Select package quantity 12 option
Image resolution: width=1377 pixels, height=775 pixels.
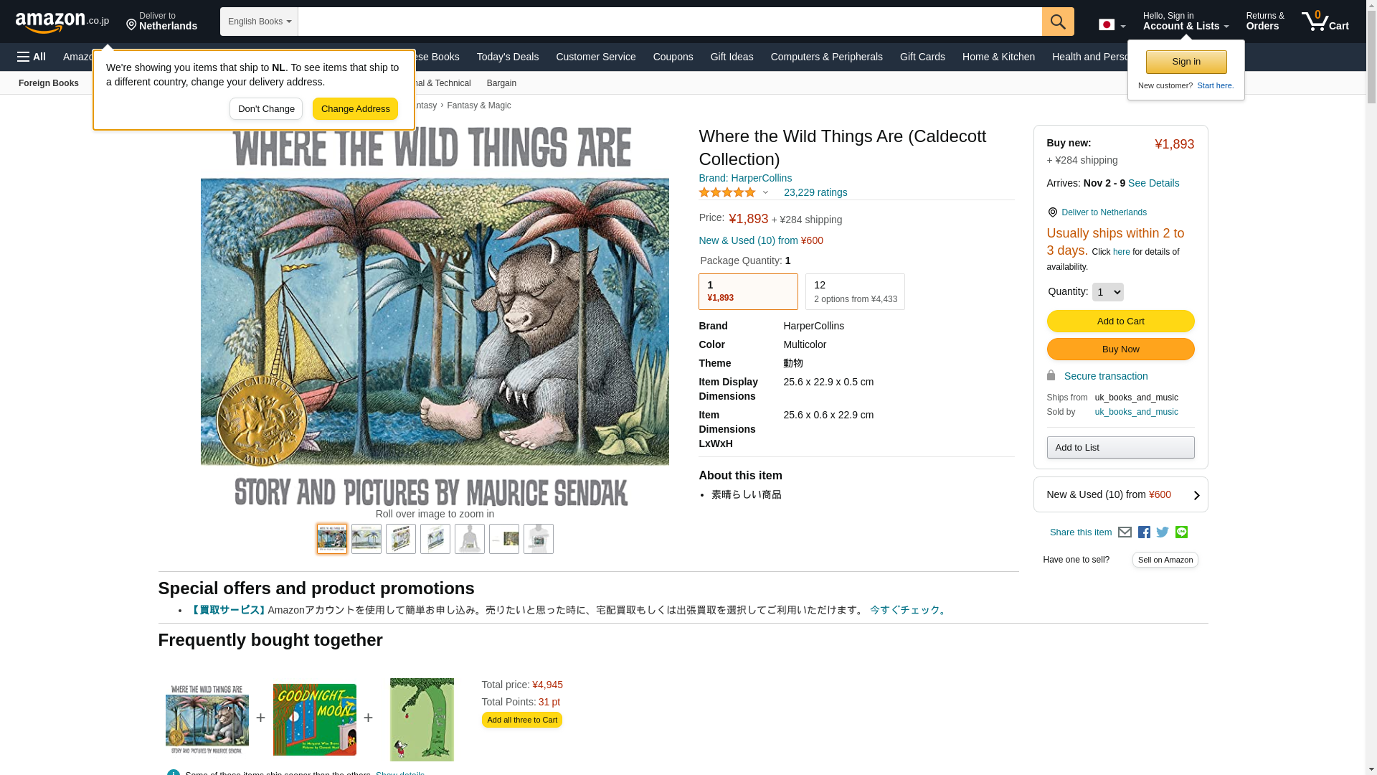pyautogui.click(x=855, y=291)
